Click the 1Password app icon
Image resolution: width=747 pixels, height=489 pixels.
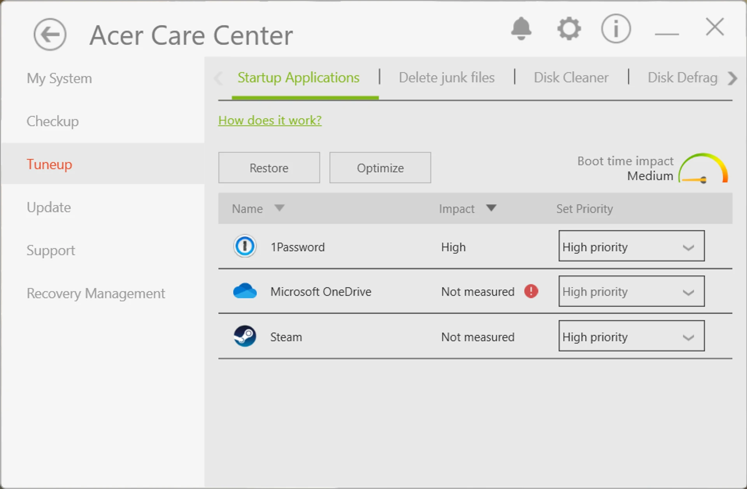tap(245, 246)
